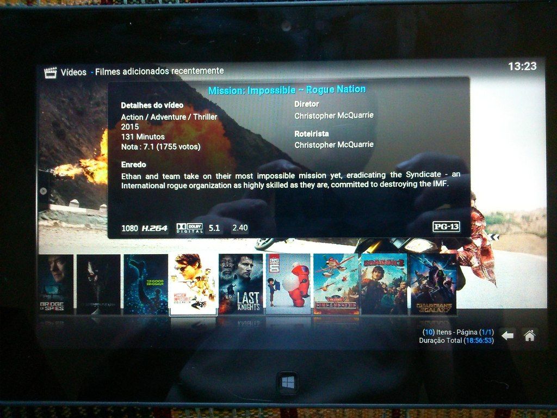Select the Big Hero 6 poster
This screenshot has height=418, width=557.
(x=288, y=284)
